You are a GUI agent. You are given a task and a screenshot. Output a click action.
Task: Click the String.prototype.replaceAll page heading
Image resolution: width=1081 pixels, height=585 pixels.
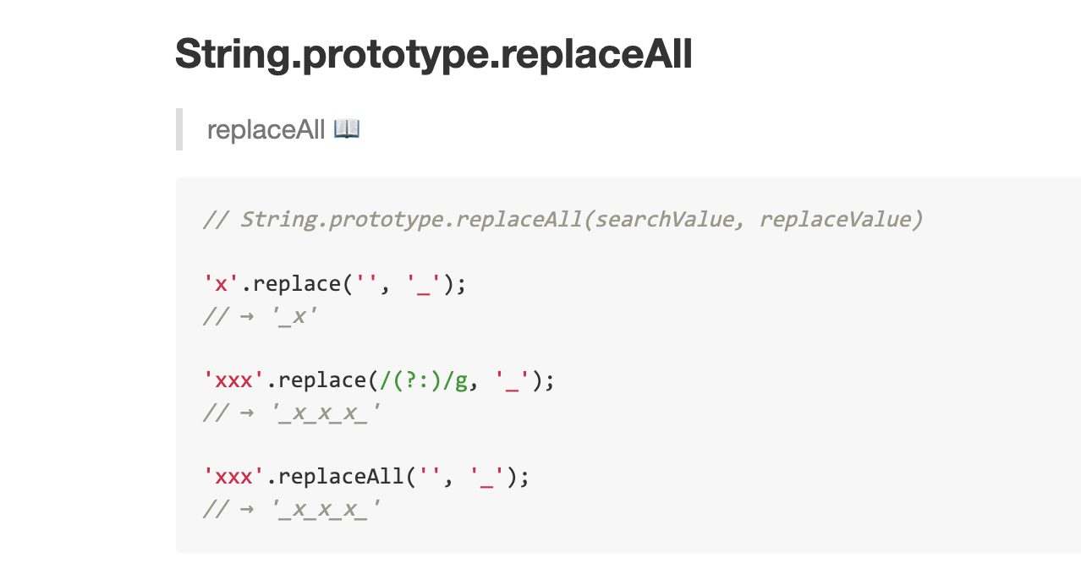pyautogui.click(x=433, y=54)
